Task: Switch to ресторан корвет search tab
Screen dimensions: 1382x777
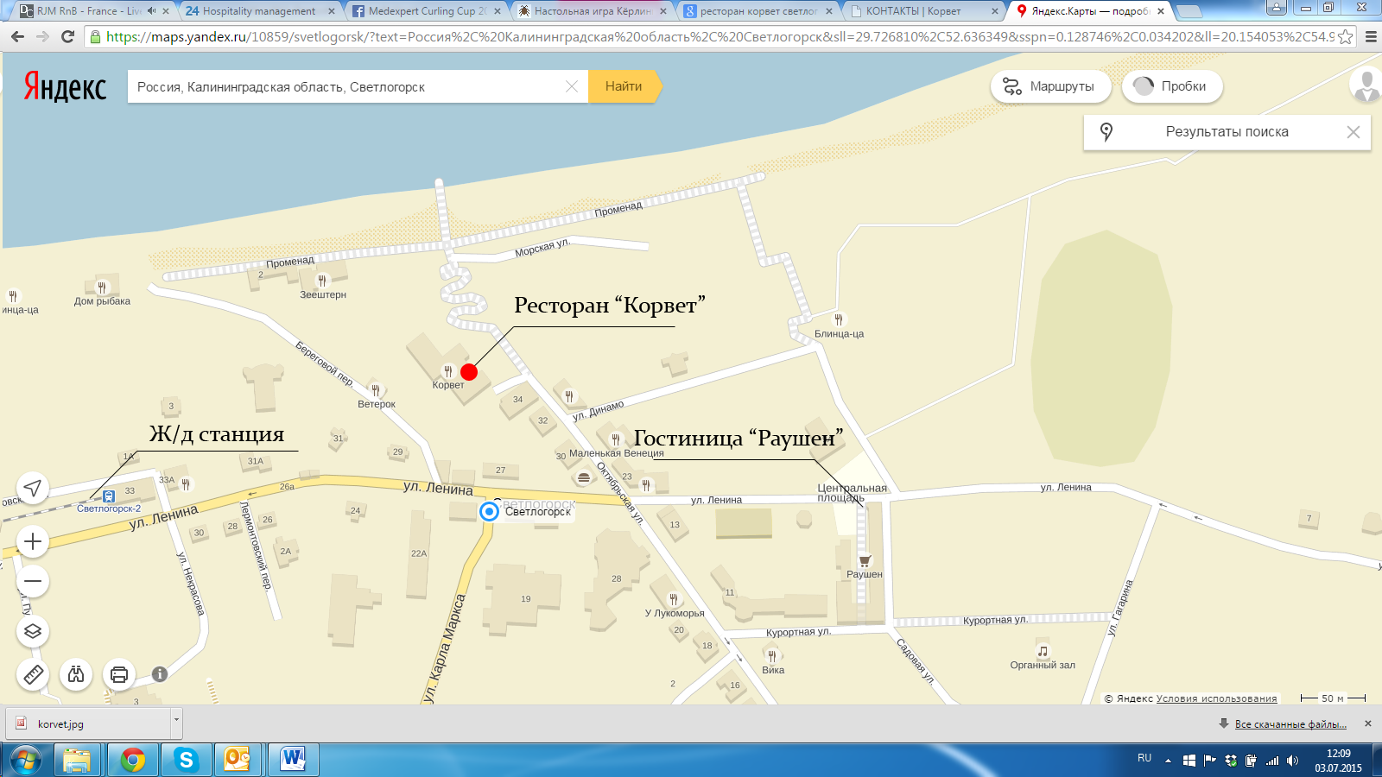Action: click(758, 11)
